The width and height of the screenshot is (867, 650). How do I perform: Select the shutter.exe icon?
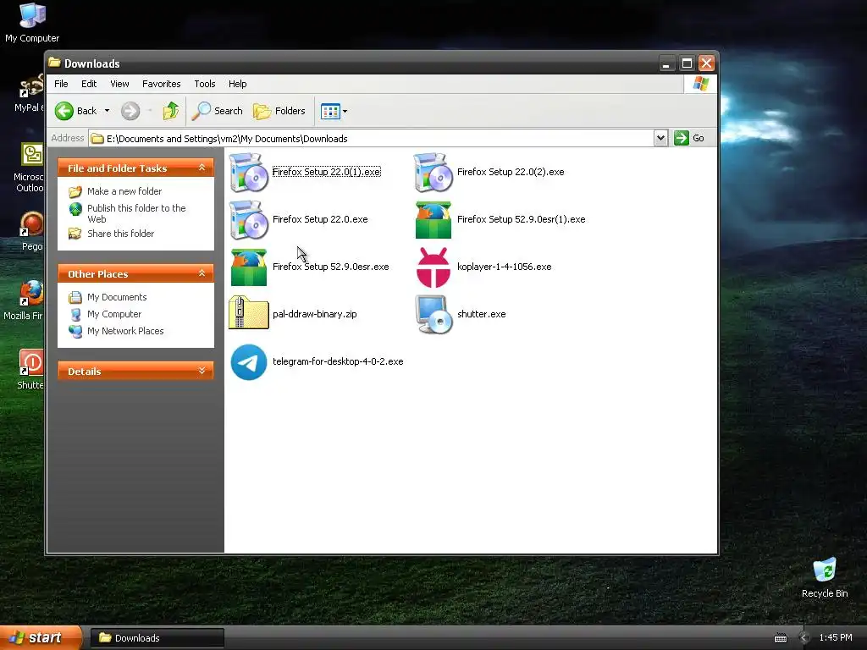click(x=434, y=315)
